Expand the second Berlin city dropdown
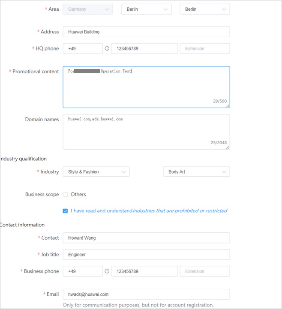 point(204,9)
